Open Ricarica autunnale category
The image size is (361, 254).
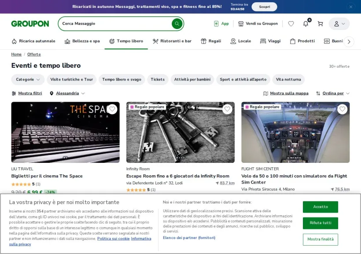(x=33, y=41)
